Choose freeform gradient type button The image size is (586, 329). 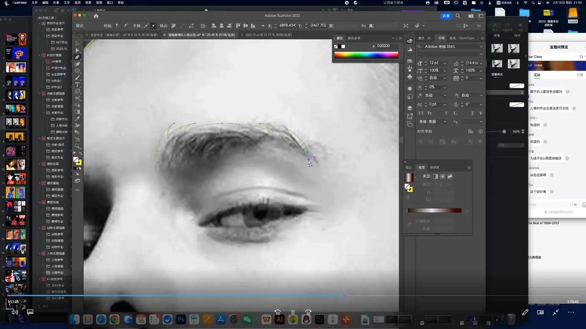pyautogui.click(x=450, y=176)
